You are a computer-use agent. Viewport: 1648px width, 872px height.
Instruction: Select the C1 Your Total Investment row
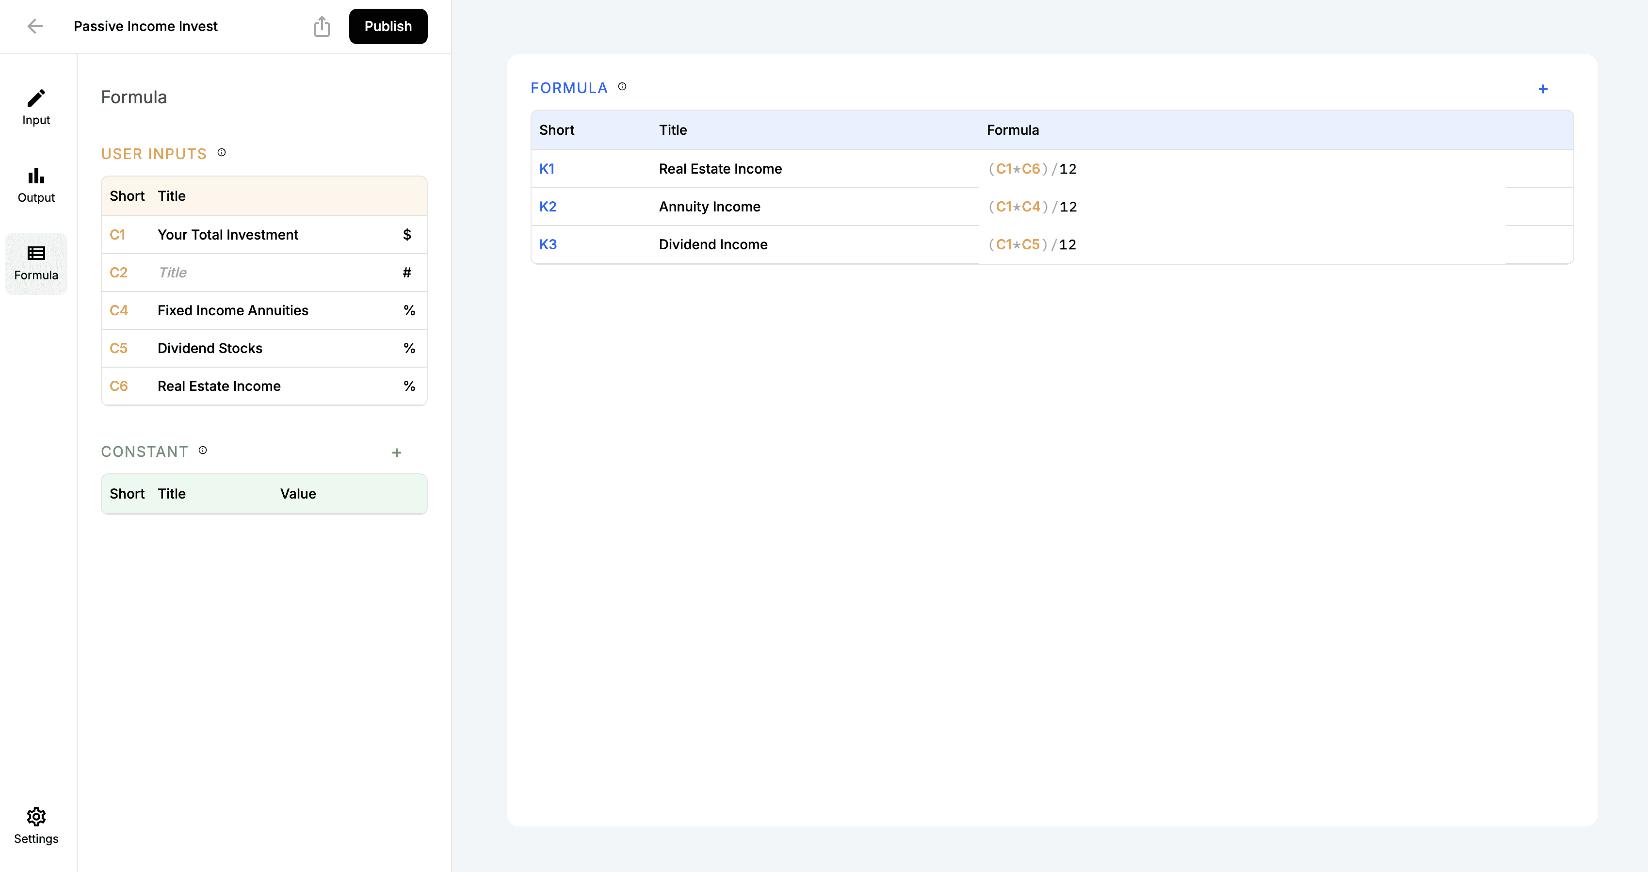[x=228, y=235]
